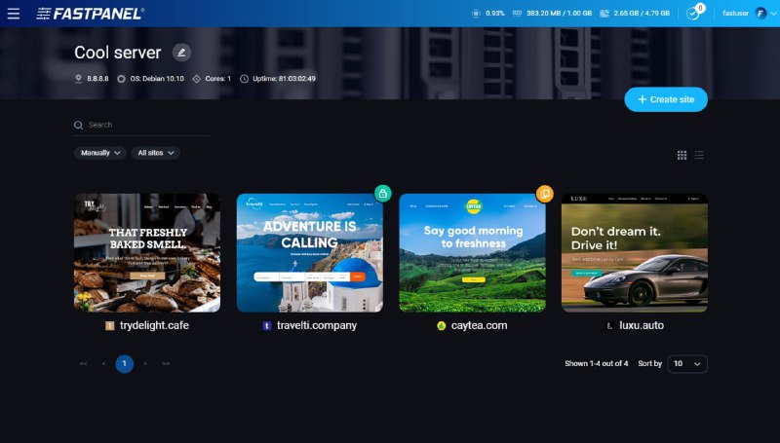Expand the fastuser account menu

coord(749,14)
